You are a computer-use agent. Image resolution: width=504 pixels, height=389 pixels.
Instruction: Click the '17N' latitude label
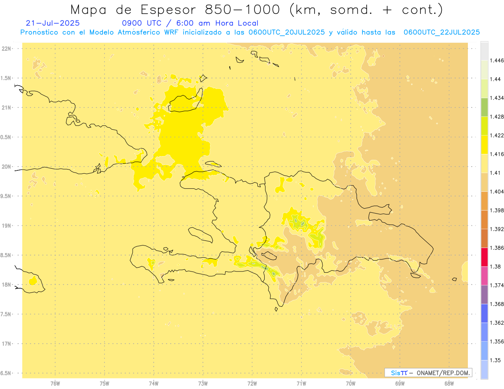(7, 344)
